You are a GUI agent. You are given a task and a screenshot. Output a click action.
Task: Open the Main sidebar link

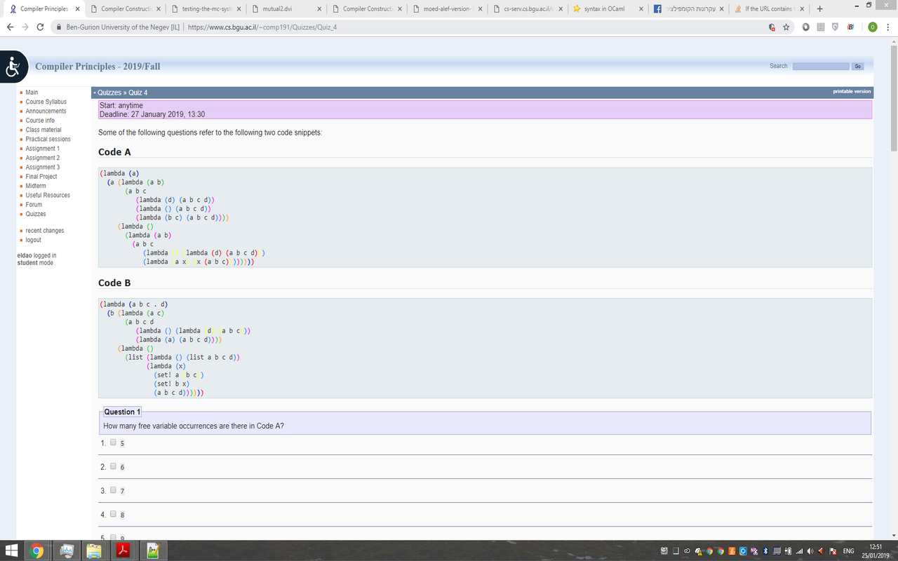pos(32,93)
